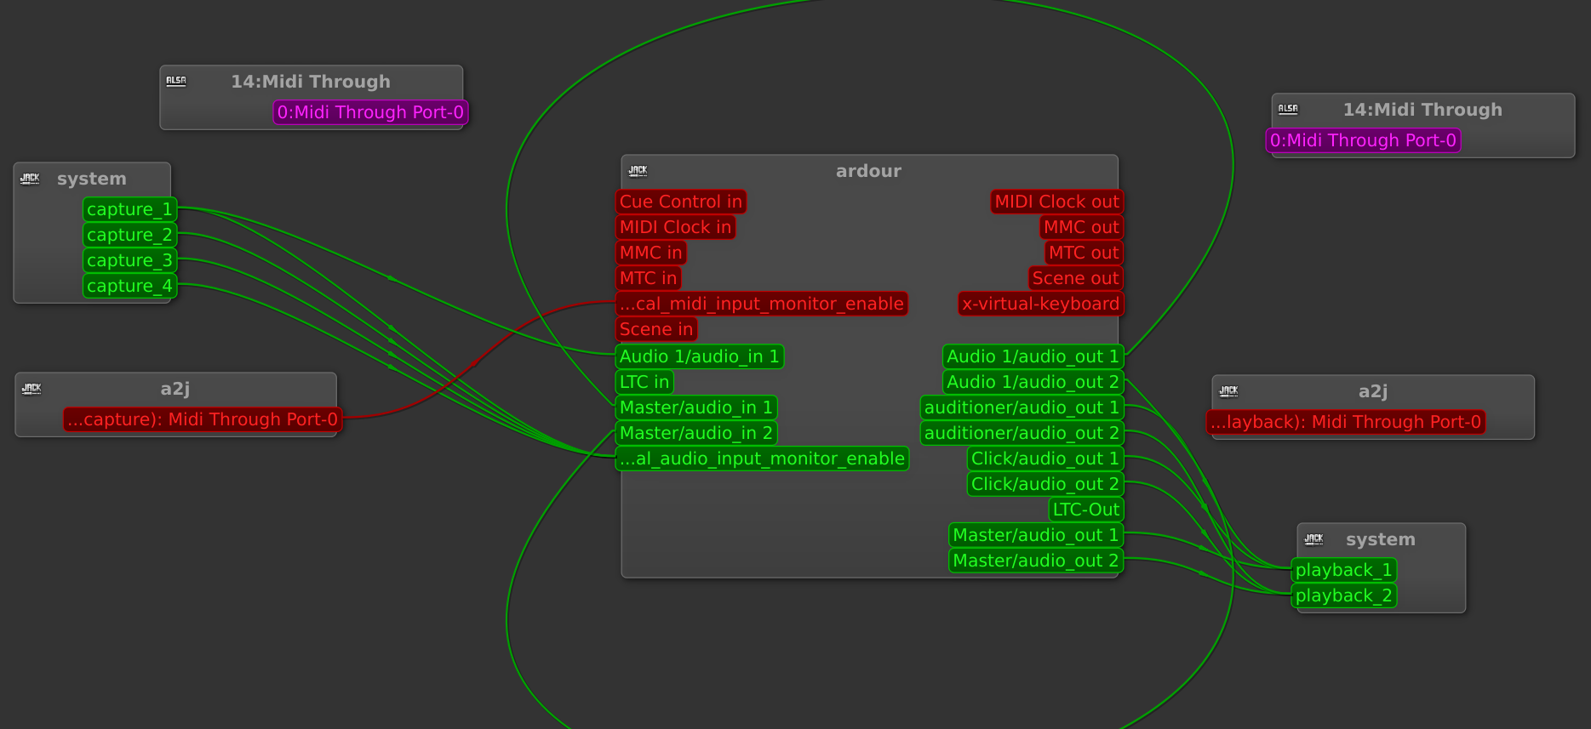Click the Cue Control in port
Screen dimensions: 1591x729
(681, 202)
